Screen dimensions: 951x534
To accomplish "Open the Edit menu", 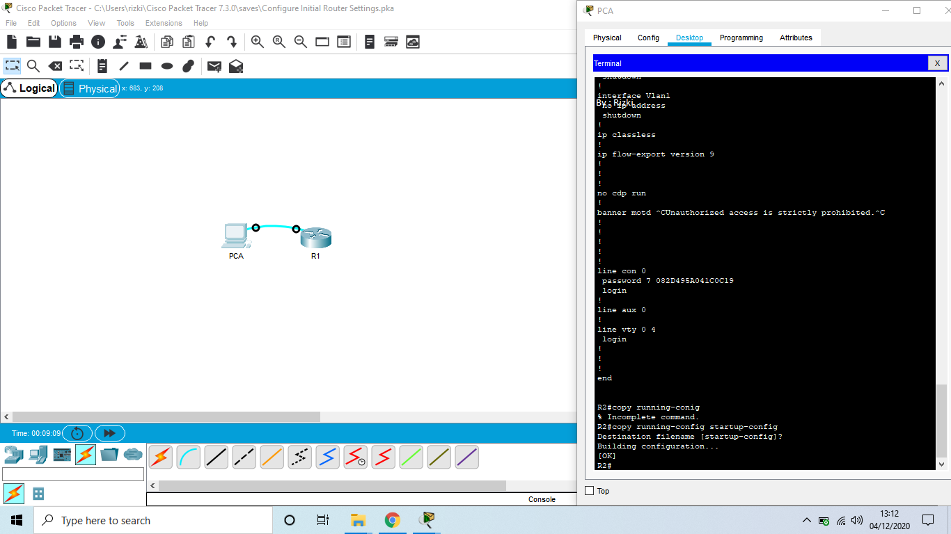I will [x=34, y=23].
